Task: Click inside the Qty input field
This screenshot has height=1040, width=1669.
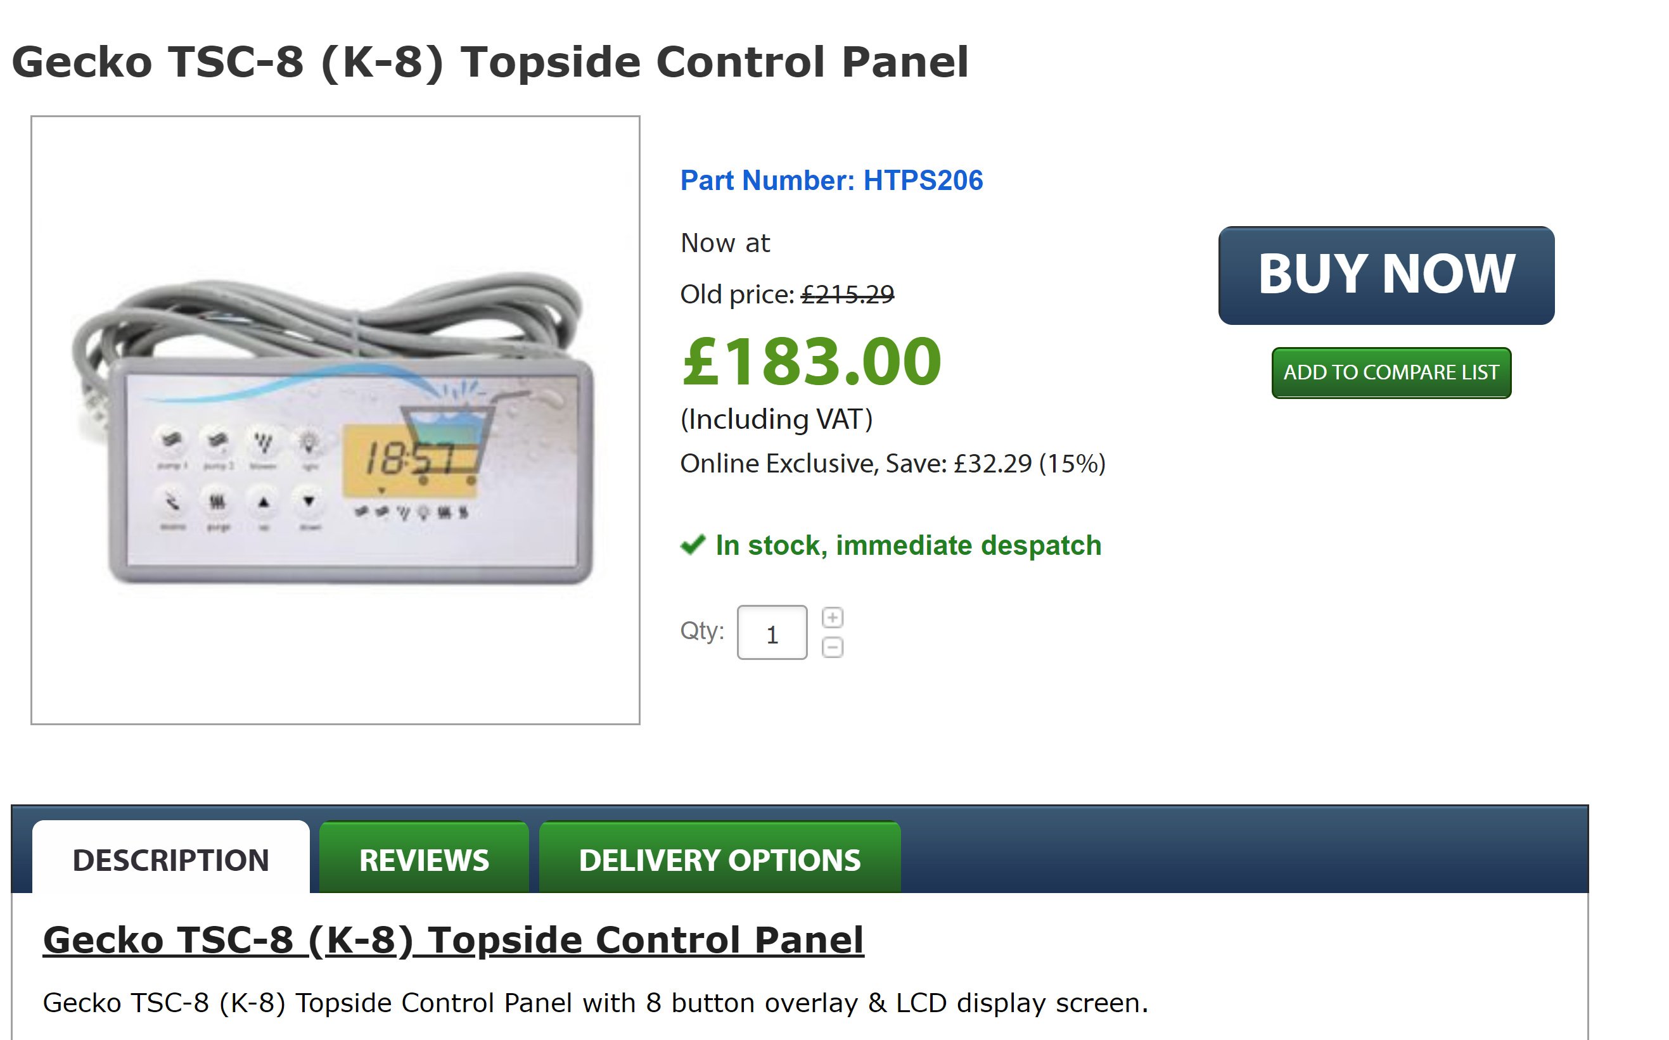Action: pyautogui.click(x=772, y=632)
